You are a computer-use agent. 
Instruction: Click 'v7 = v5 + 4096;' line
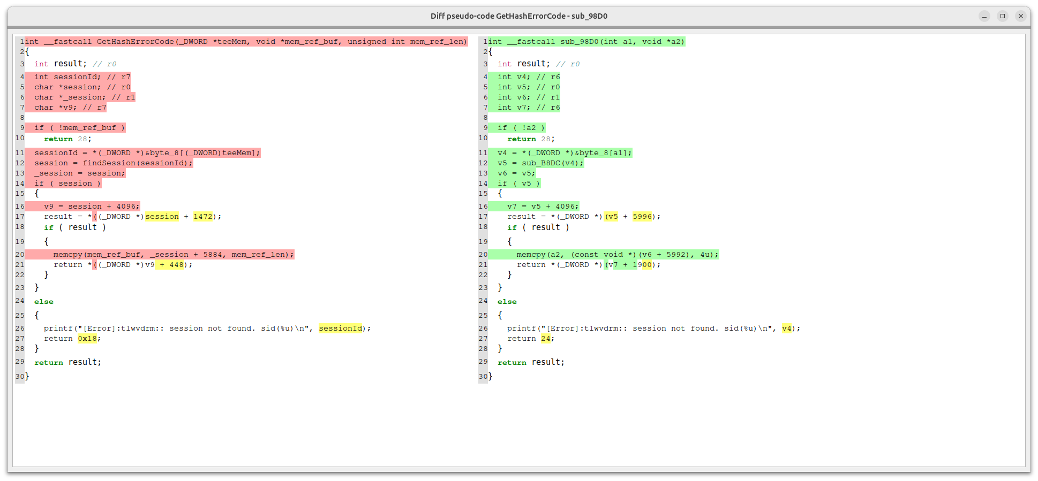[543, 207]
